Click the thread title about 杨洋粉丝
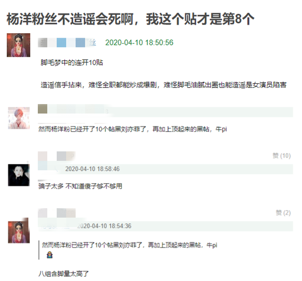Viewport: 302px width, 281px height. (x=130, y=19)
